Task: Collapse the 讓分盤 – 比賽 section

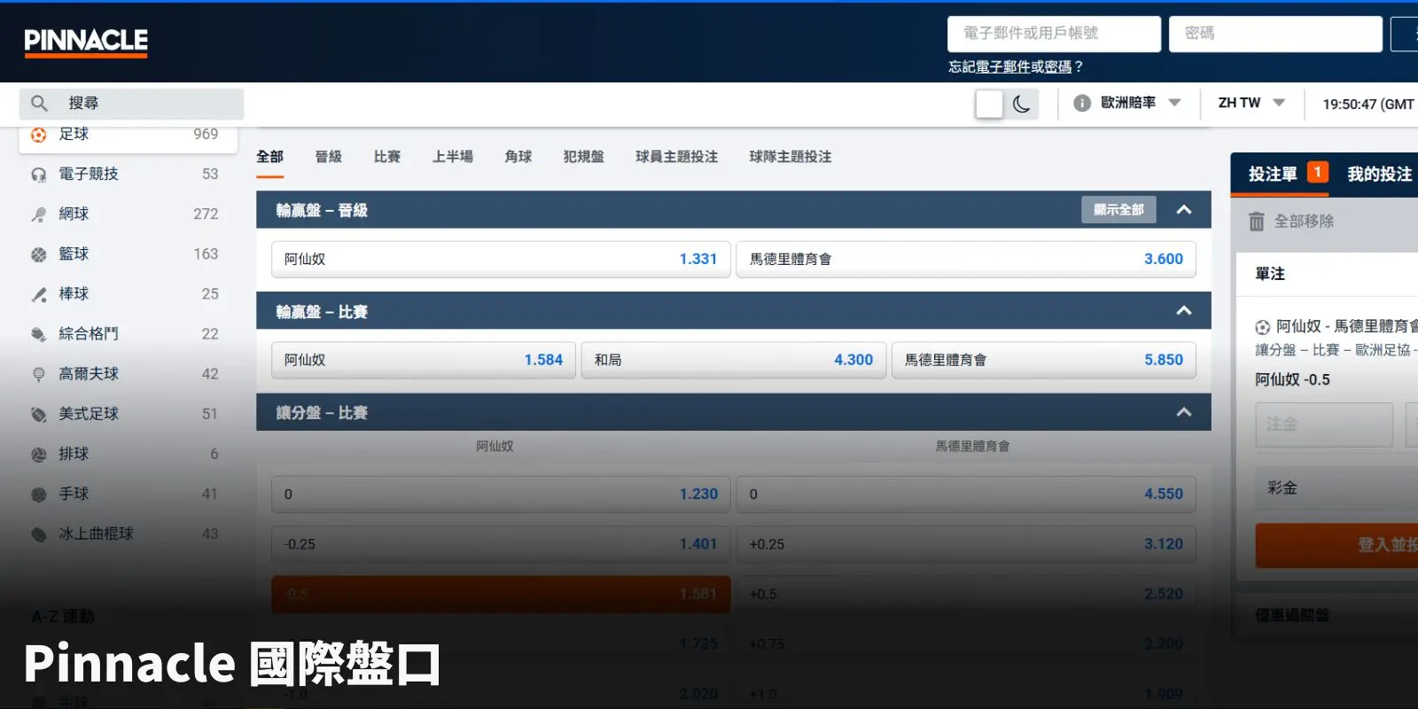Action: (x=1184, y=412)
